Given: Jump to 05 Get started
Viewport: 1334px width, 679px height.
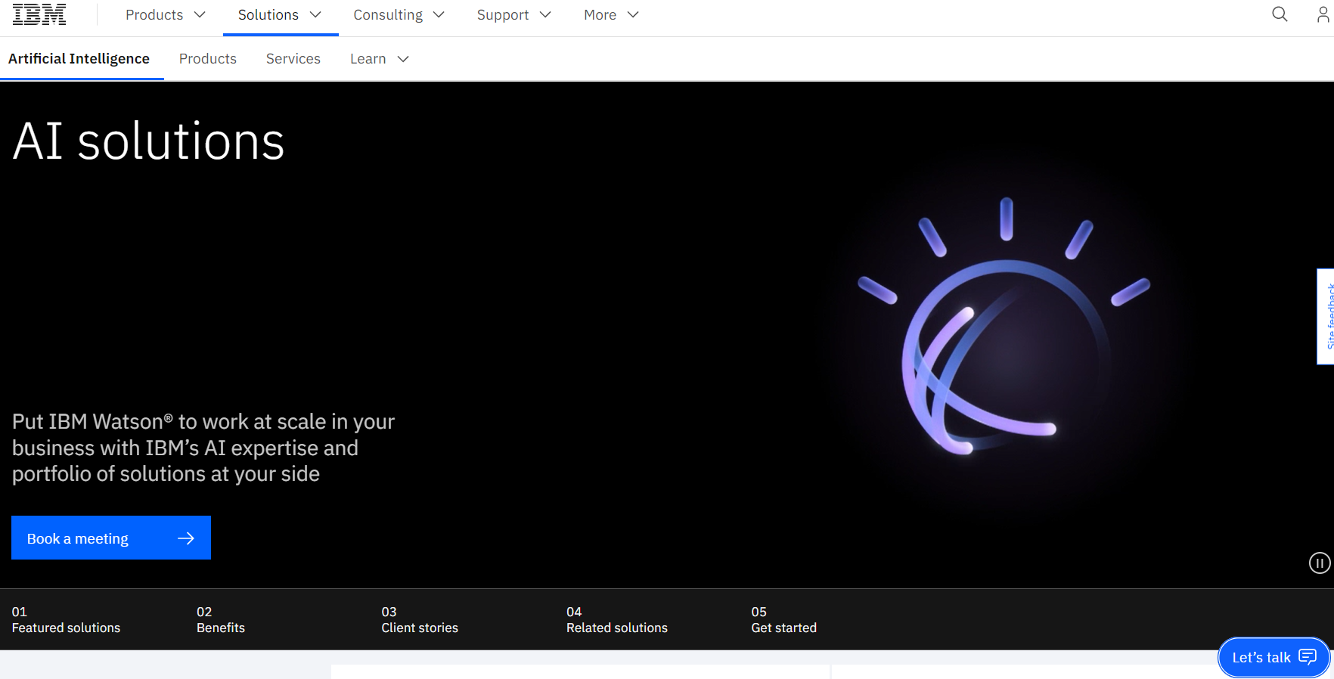Looking at the screenshot, I should pyautogui.click(x=784, y=619).
